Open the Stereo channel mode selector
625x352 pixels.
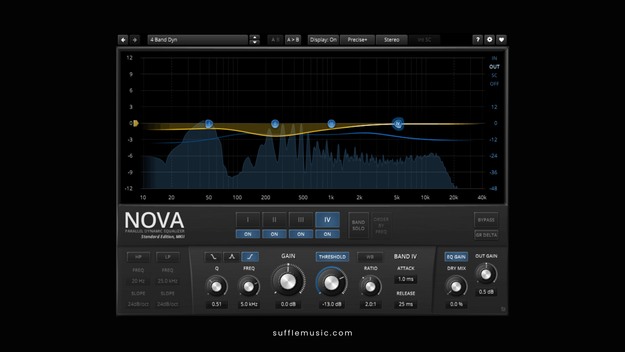pos(392,40)
